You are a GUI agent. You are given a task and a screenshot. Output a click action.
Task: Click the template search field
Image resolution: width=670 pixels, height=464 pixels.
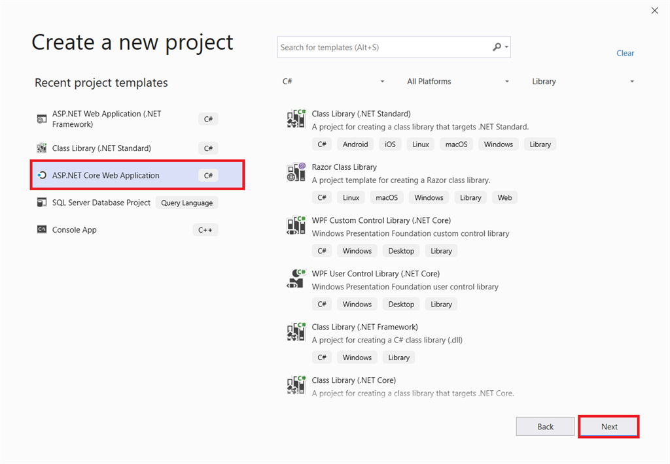[386, 47]
